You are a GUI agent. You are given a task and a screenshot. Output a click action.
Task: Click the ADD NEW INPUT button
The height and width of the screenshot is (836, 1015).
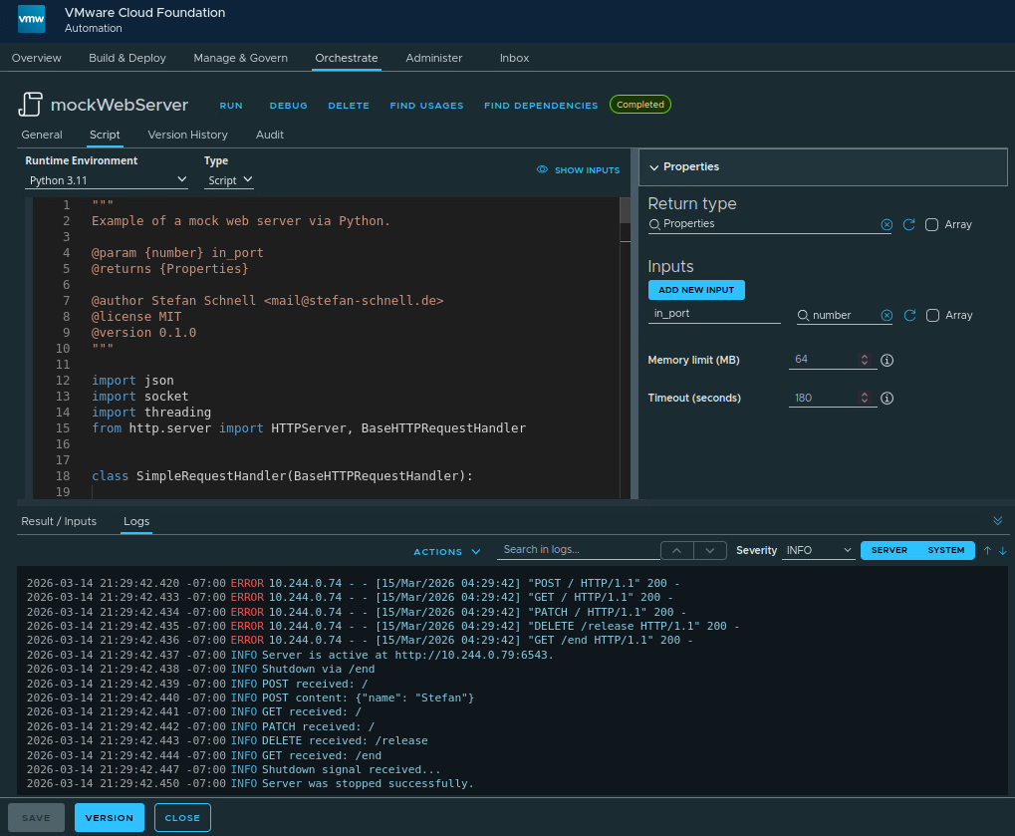pos(696,289)
